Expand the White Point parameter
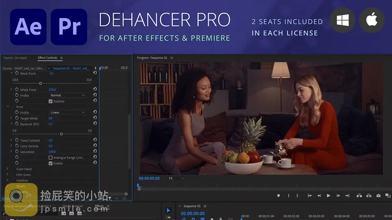This screenshot has height=220, width=392. (x=11, y=89)
